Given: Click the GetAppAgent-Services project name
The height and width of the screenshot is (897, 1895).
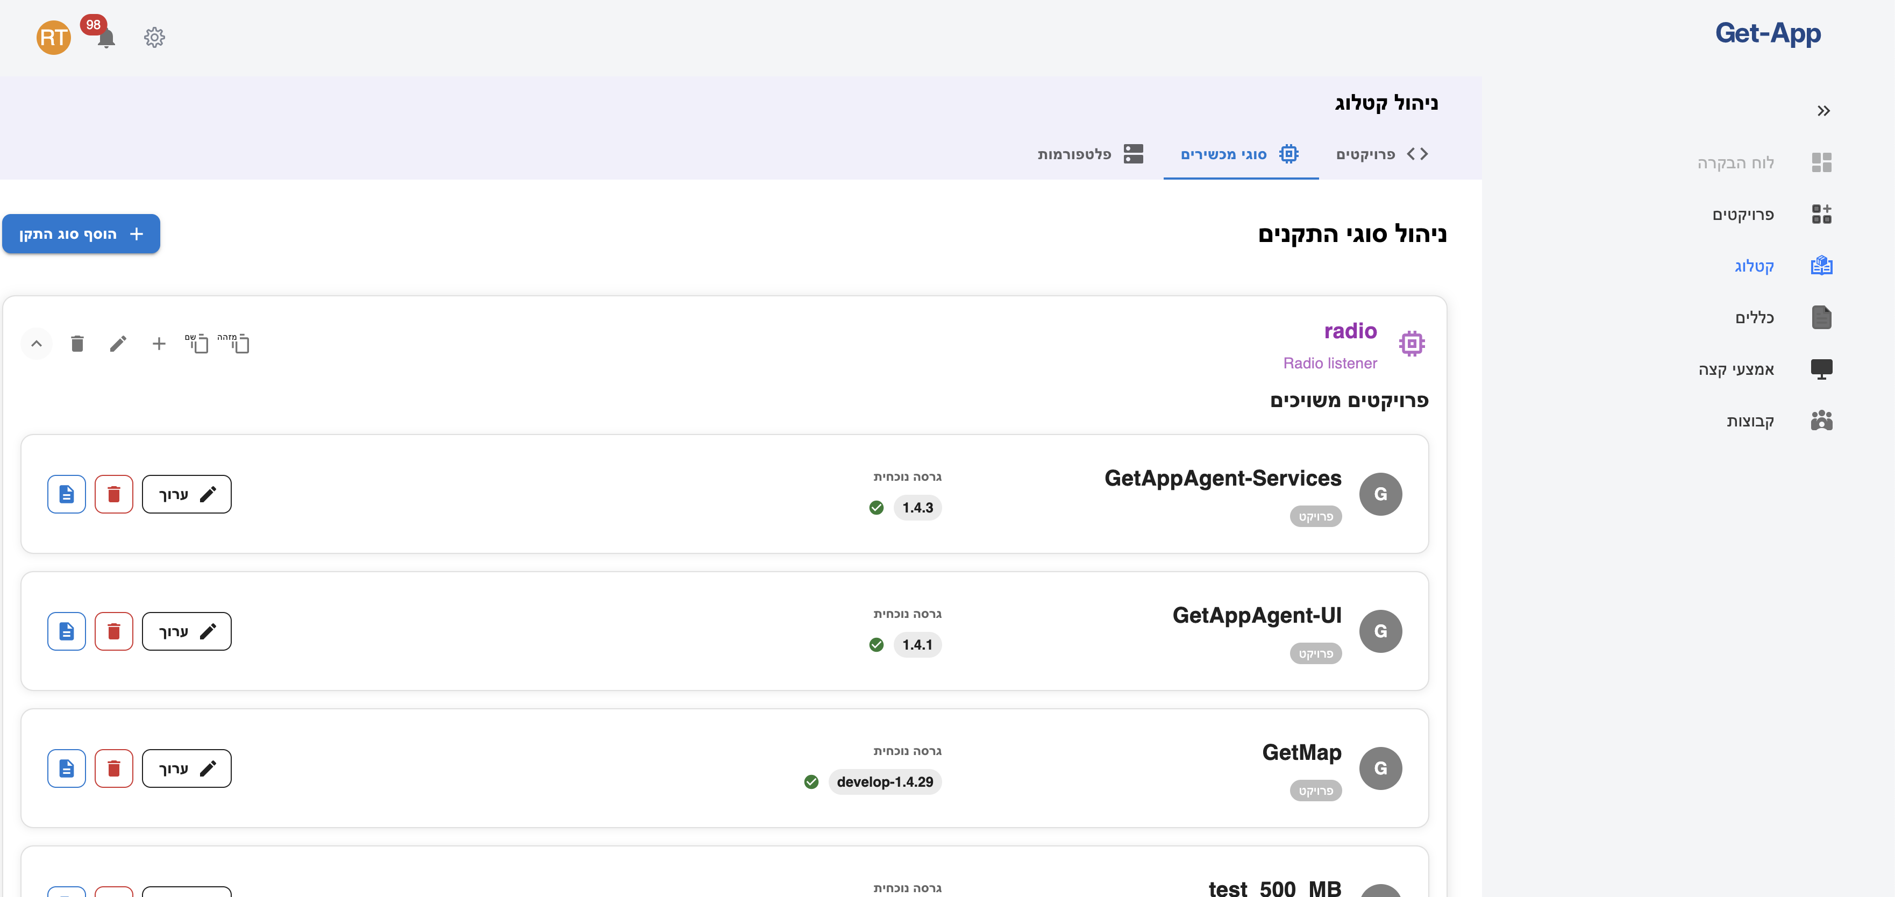Looking at the screenshot, I should [1223, 478].
